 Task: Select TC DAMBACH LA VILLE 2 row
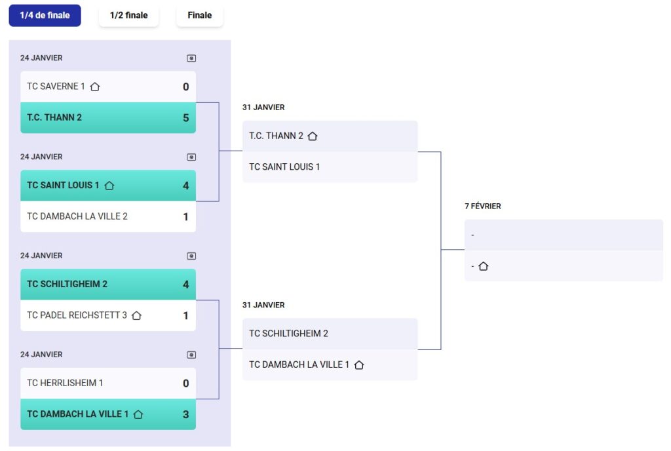click(108, 216)
